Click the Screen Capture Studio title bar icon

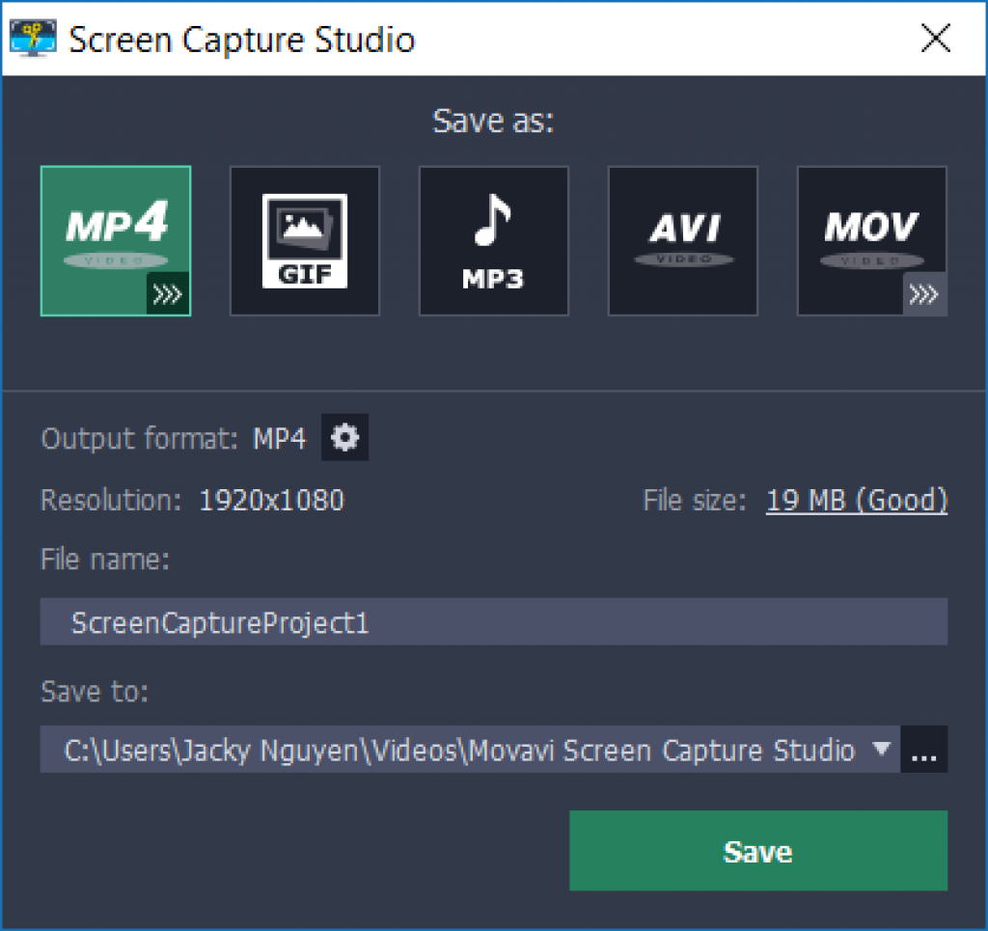(32, 39)
